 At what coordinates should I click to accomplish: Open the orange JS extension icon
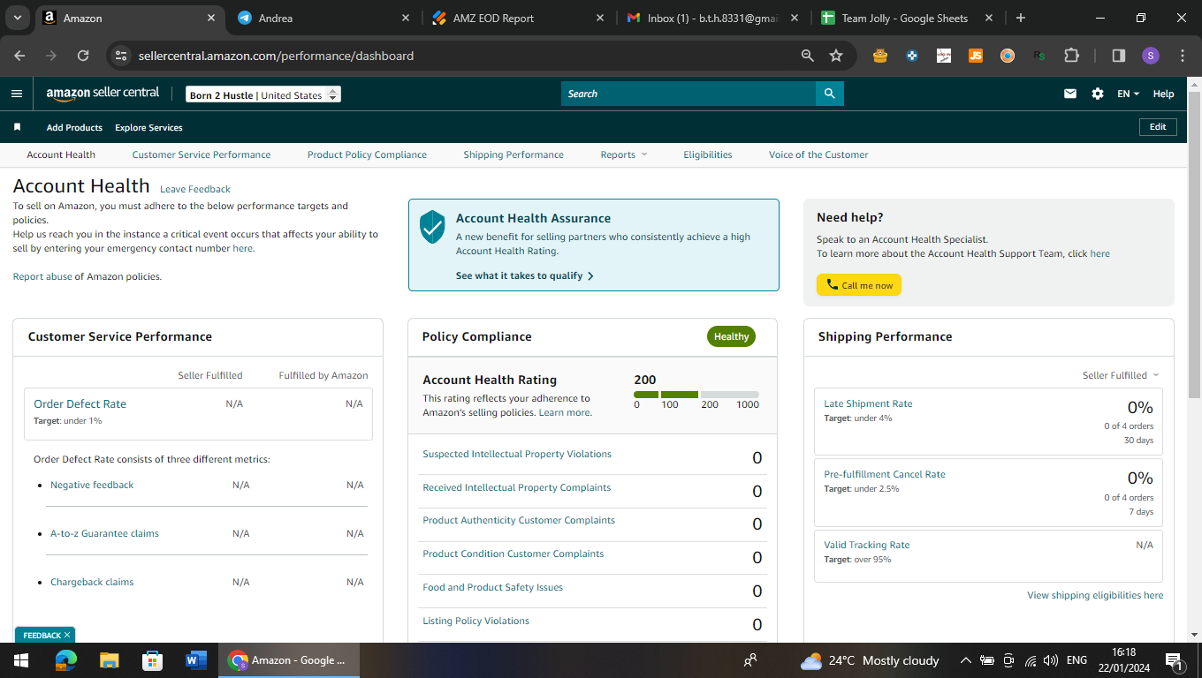click(976, 56)
